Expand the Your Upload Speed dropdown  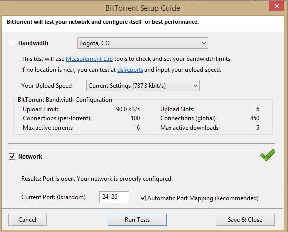143,85
